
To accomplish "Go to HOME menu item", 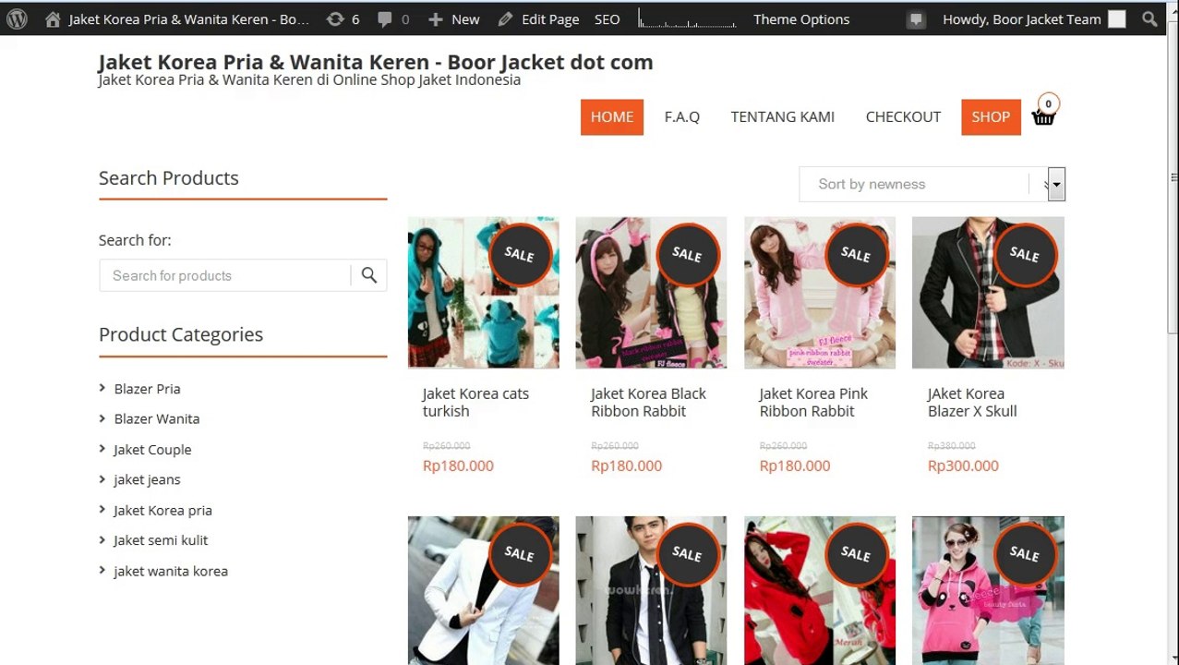I will pyautogui.click(x=612, y=117).
